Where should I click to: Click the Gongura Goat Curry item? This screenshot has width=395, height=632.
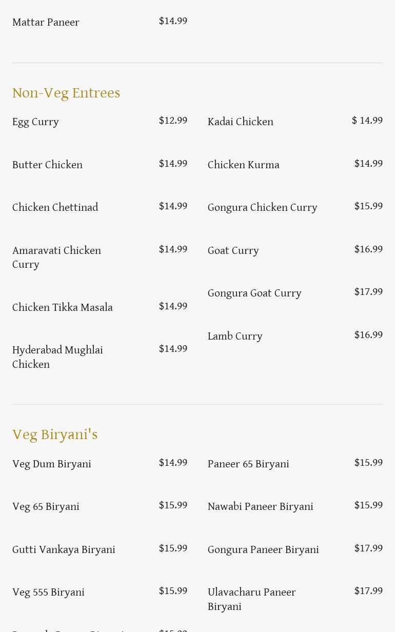254,293
